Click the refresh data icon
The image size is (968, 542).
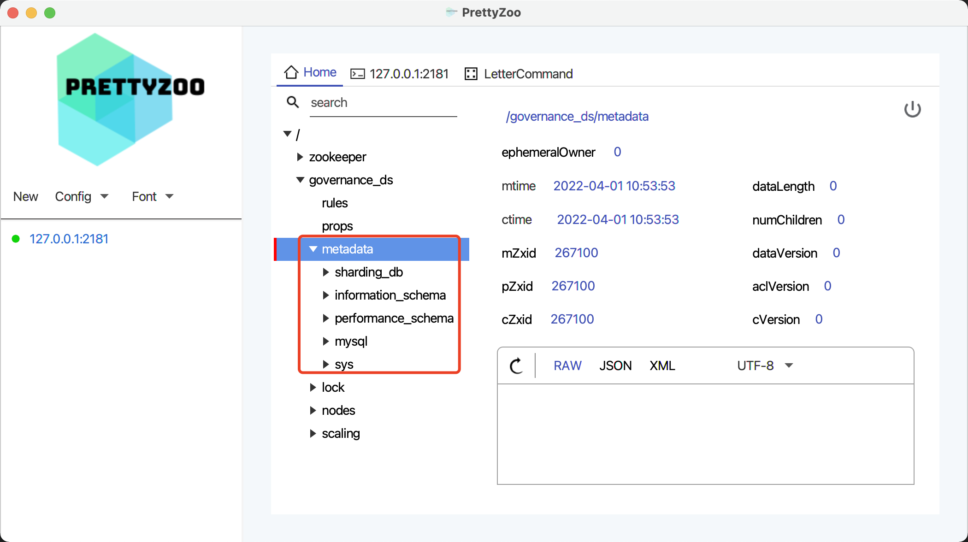[516, 366]
